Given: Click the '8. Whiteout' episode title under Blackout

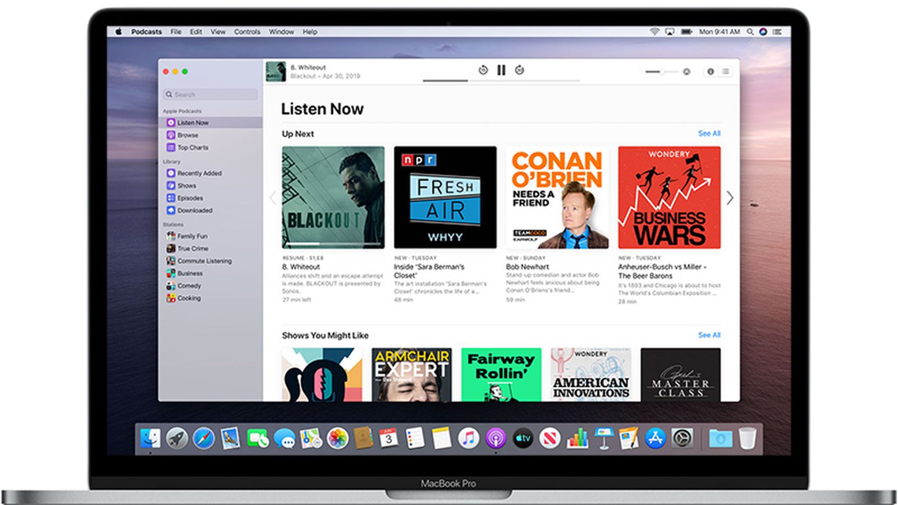Looking at the screenshot, I should [x=301, y=267].
